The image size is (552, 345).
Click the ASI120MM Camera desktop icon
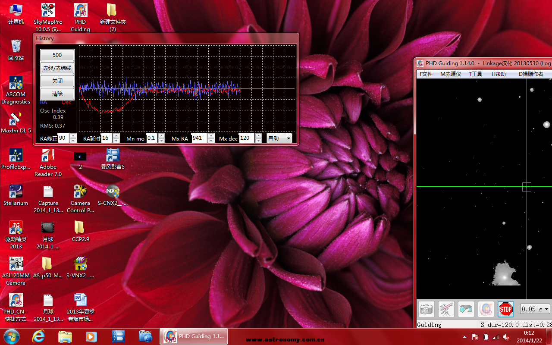16,271
